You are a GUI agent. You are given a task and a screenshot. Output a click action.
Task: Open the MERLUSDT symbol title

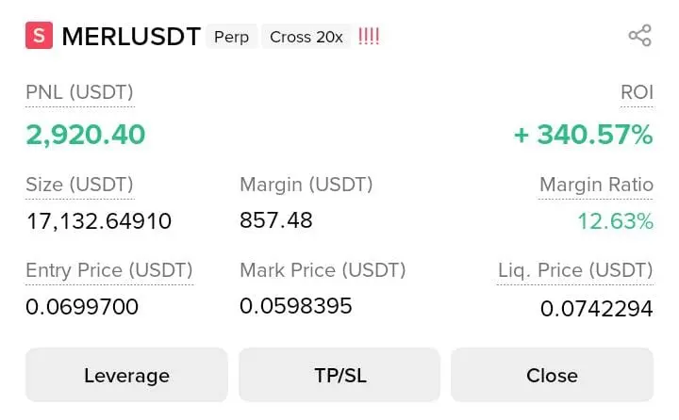(x=131, y=37)
